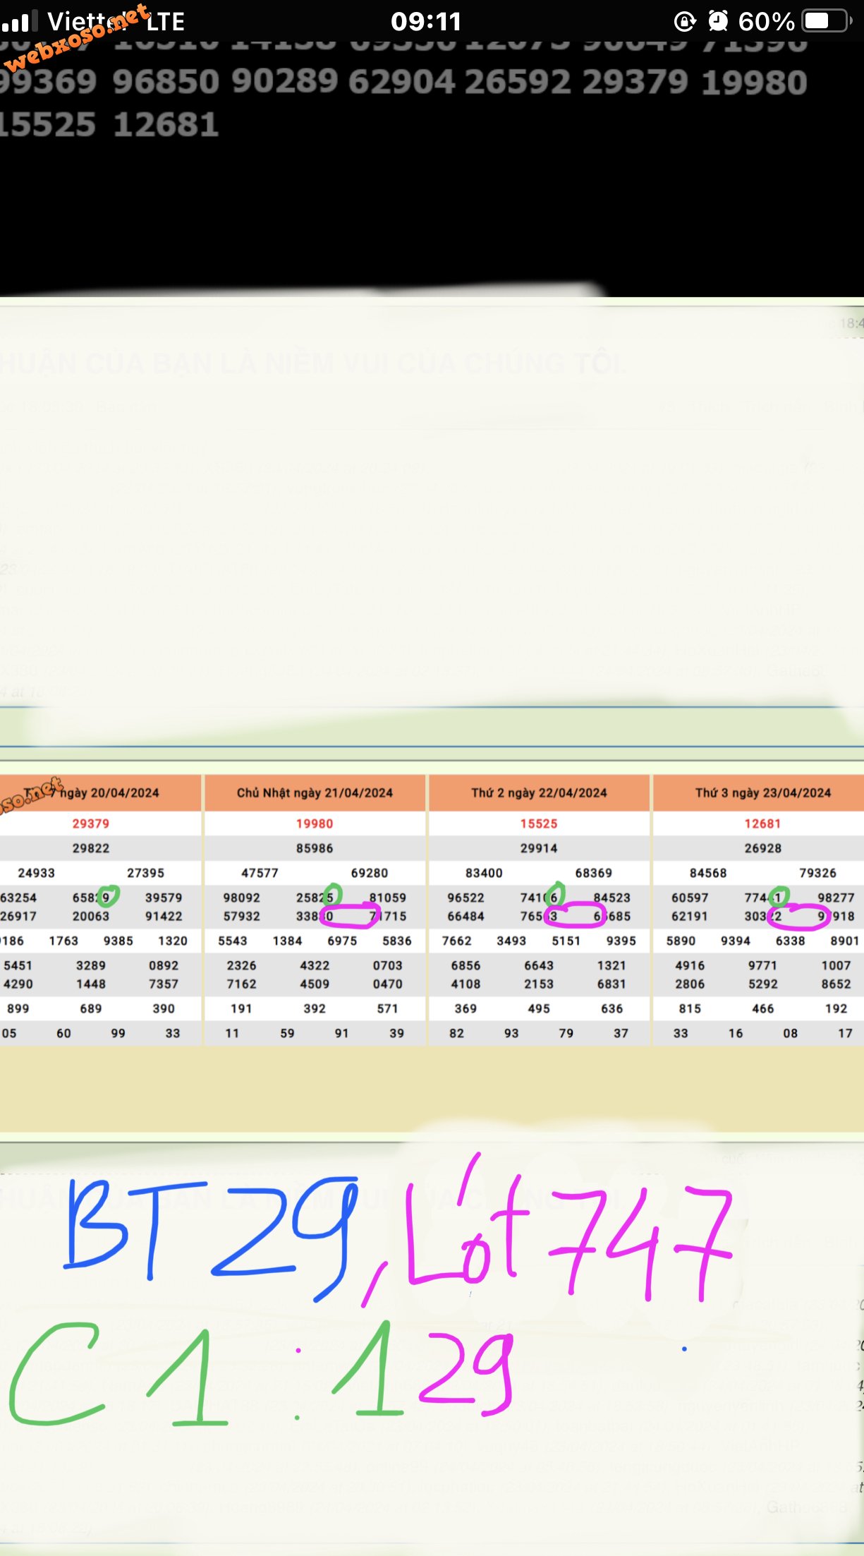Viewport: 864px width, 1556px height.
Task: Click red prize 19980 under Chủ Nhật header
Action: 315,824
